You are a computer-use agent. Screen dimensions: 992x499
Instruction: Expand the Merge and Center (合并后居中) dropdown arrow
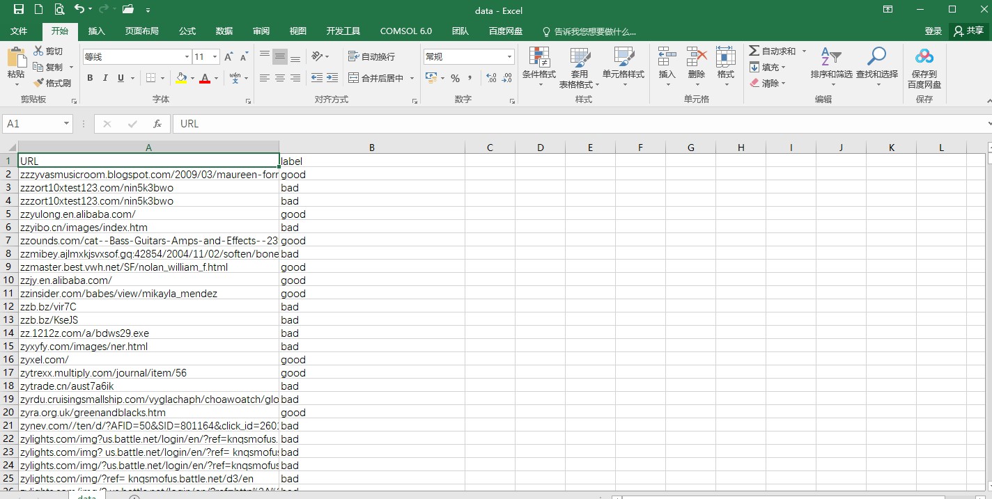click(412, 78)
